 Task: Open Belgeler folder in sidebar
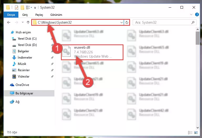pos(23,51)
